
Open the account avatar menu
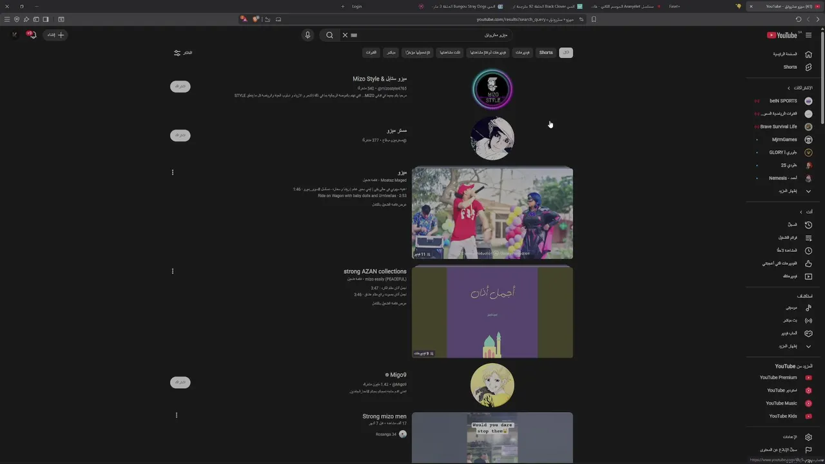pyautogui.click(x=14, y=35)
